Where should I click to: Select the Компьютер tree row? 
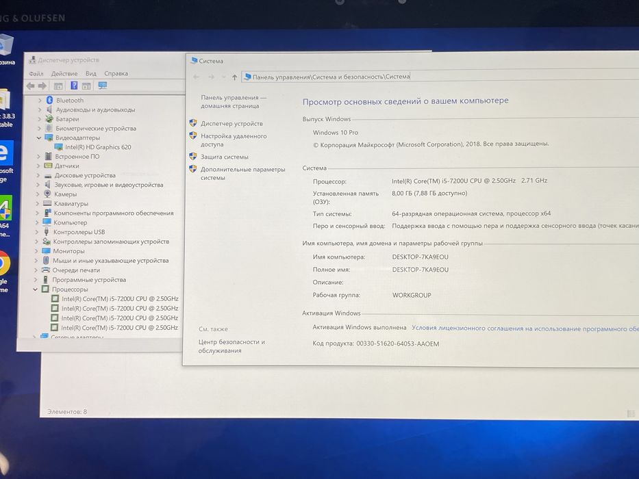pyautogui.click(x=70, y=222)
